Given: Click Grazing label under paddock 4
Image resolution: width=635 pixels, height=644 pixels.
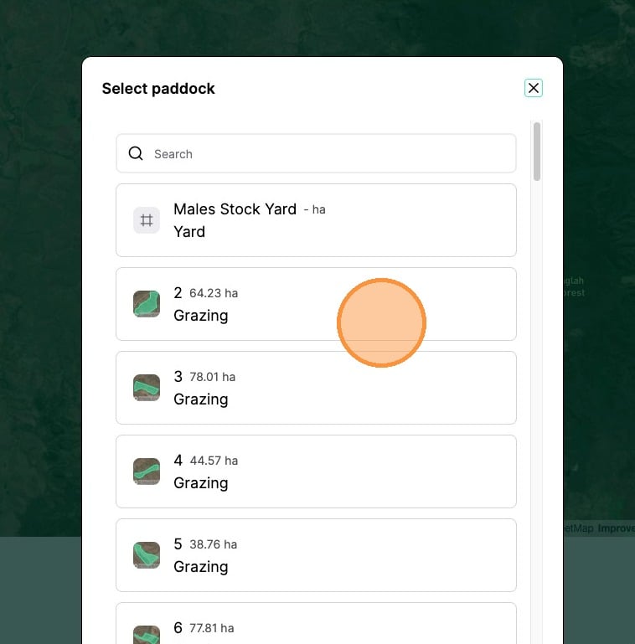Looking at the screenshot, I should click(201, 483).
